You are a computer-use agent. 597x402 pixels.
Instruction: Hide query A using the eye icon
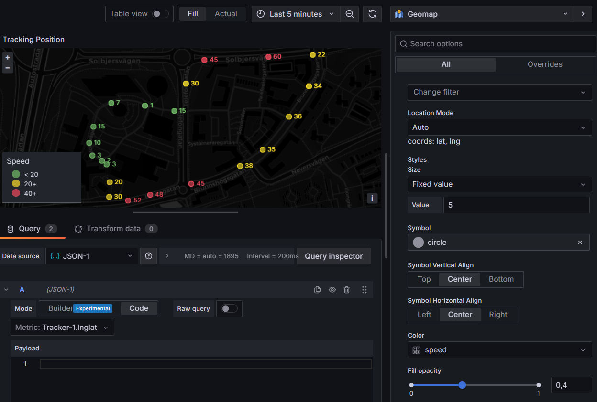(x=332, y=290)
